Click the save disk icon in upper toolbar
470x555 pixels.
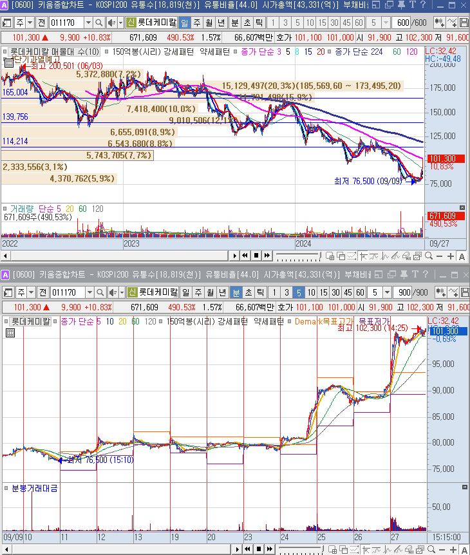coord(464,23)
